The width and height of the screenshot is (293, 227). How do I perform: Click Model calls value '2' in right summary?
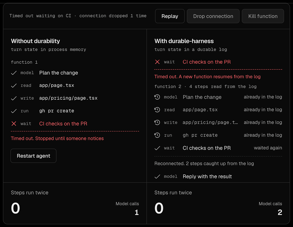280,212
